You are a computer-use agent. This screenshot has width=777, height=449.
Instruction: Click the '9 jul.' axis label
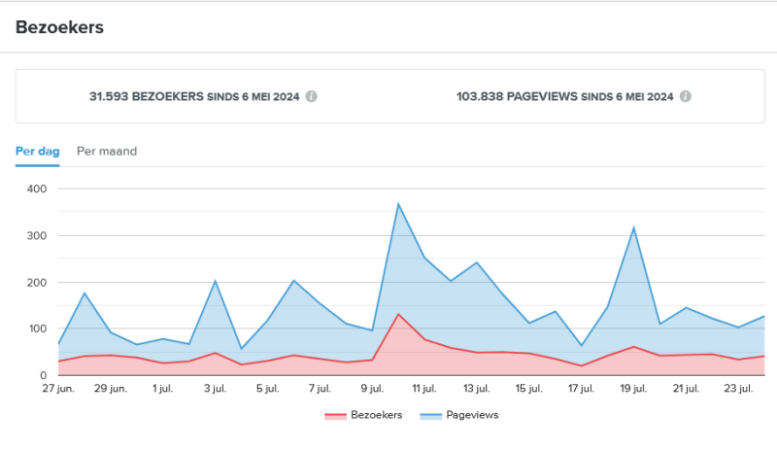[x=372, y=389]
